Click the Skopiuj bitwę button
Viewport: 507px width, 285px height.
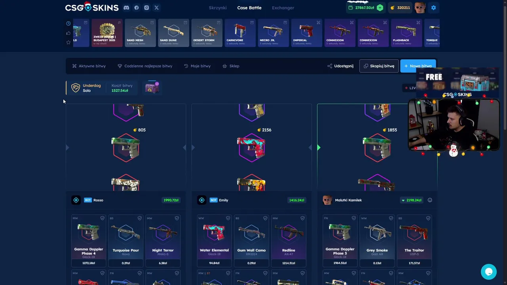379,66
